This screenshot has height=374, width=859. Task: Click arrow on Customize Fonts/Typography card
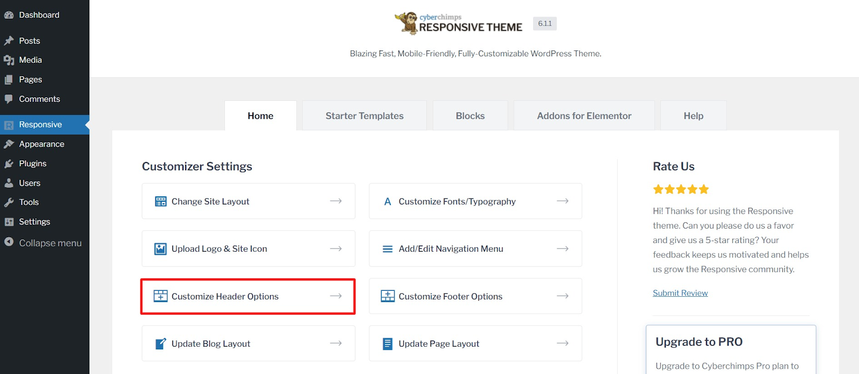(x=563, y=201)
